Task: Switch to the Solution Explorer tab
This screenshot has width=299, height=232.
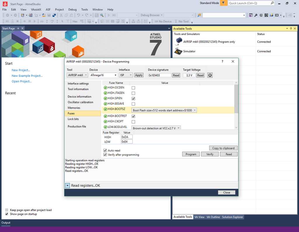Action: pyautogui.click(x=232, y=217)
